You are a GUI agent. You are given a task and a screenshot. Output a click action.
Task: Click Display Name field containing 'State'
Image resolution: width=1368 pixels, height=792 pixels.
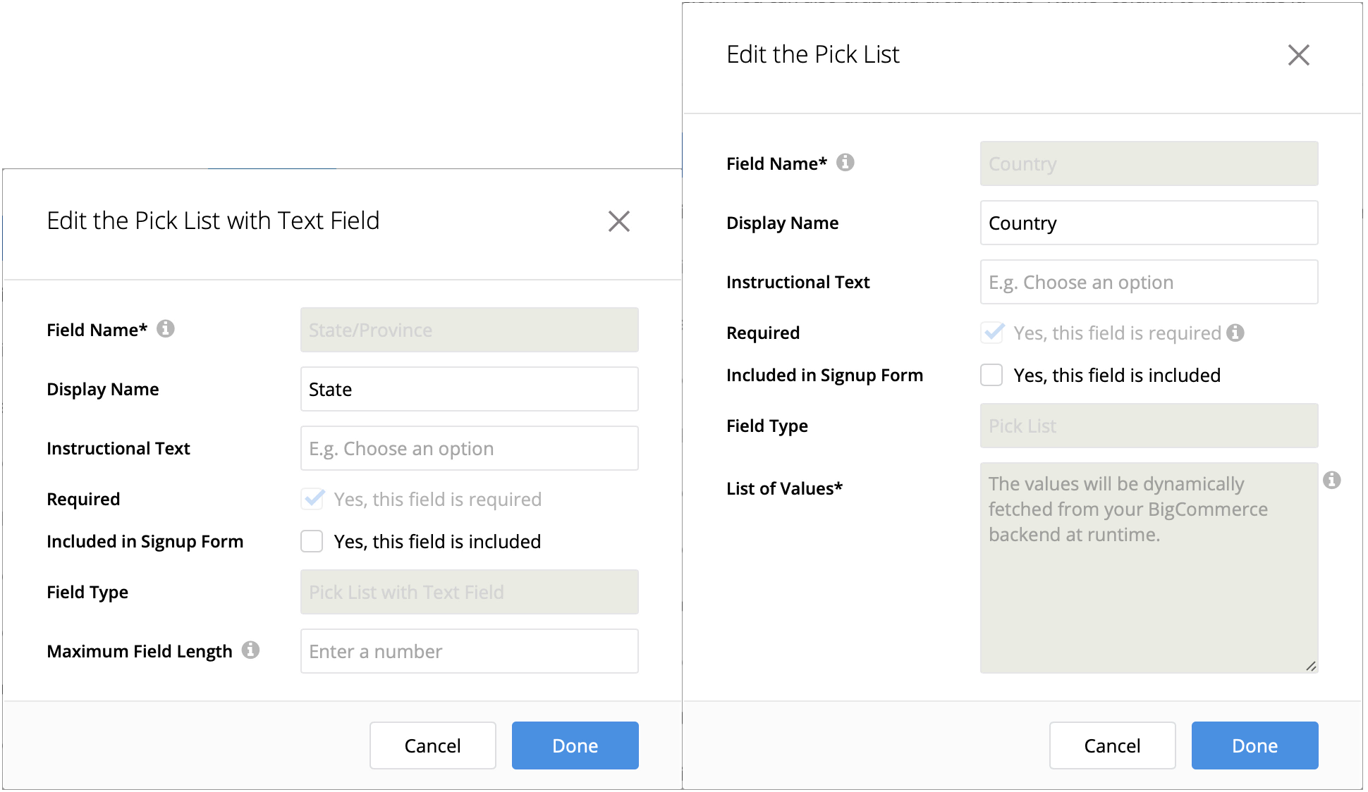[x=469, y=389]
